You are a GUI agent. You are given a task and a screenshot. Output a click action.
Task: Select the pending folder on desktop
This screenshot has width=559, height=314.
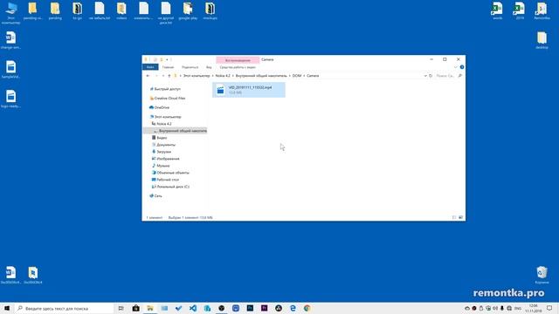click(55, 10)
